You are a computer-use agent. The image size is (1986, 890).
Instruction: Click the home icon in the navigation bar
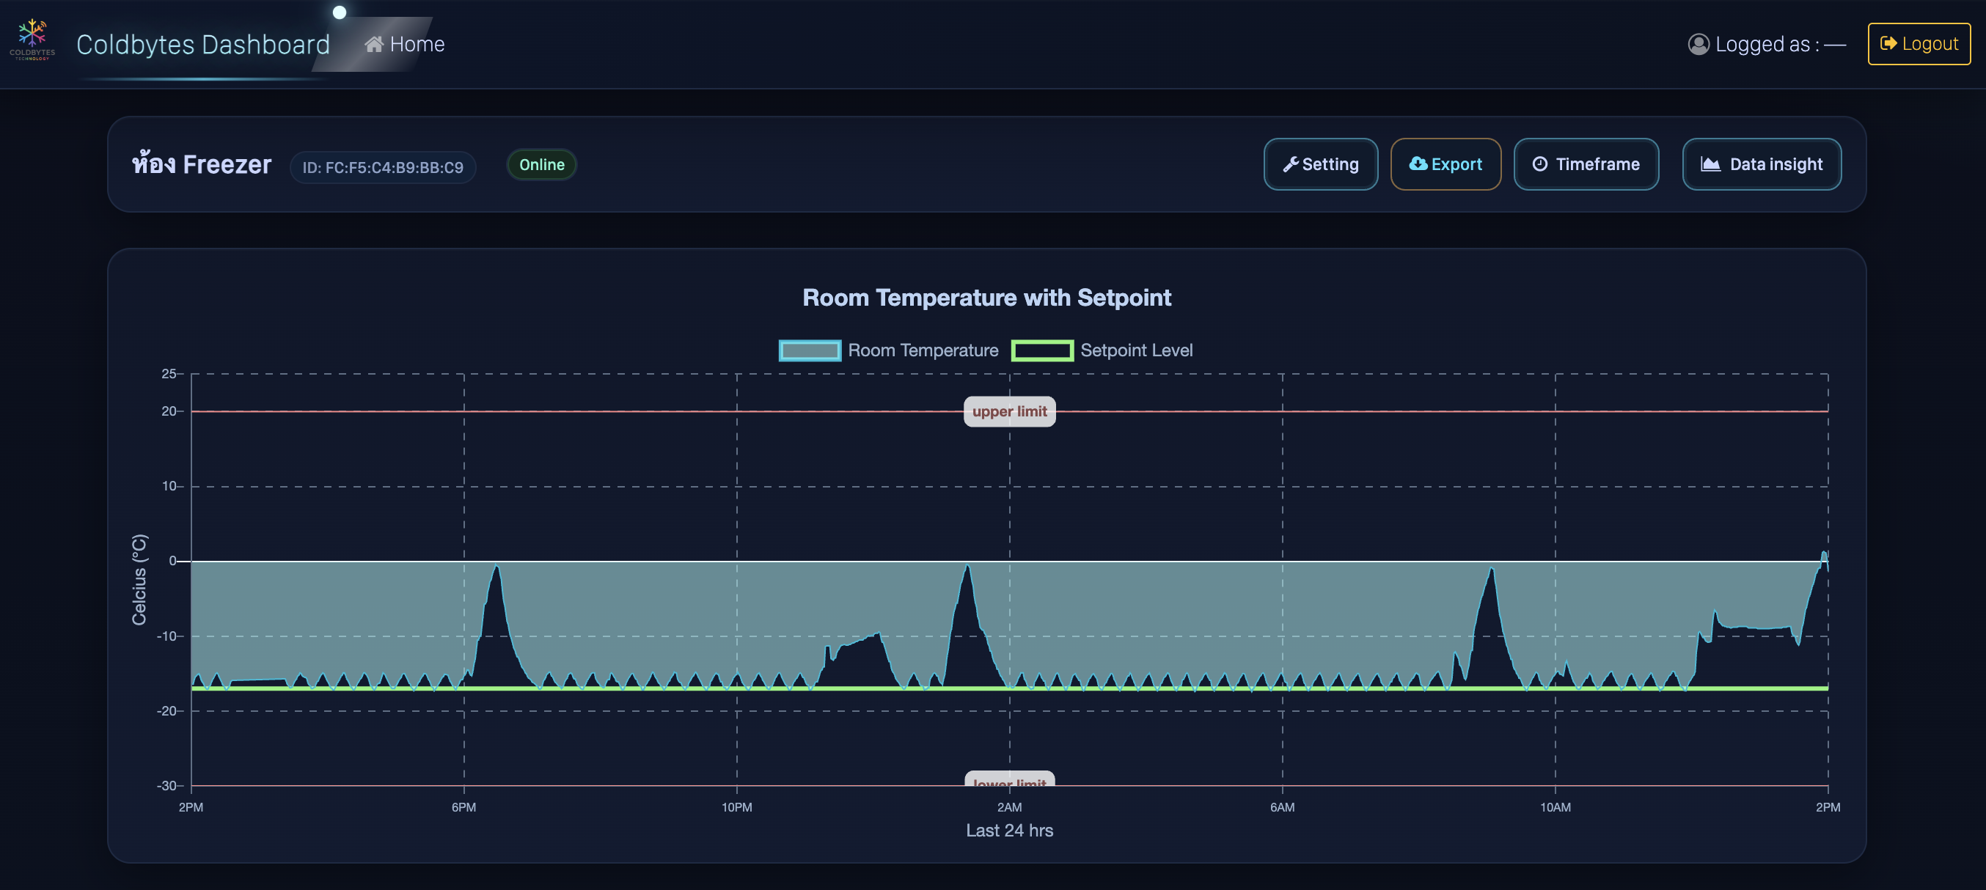pyautogui.click(x=376, y=44)
